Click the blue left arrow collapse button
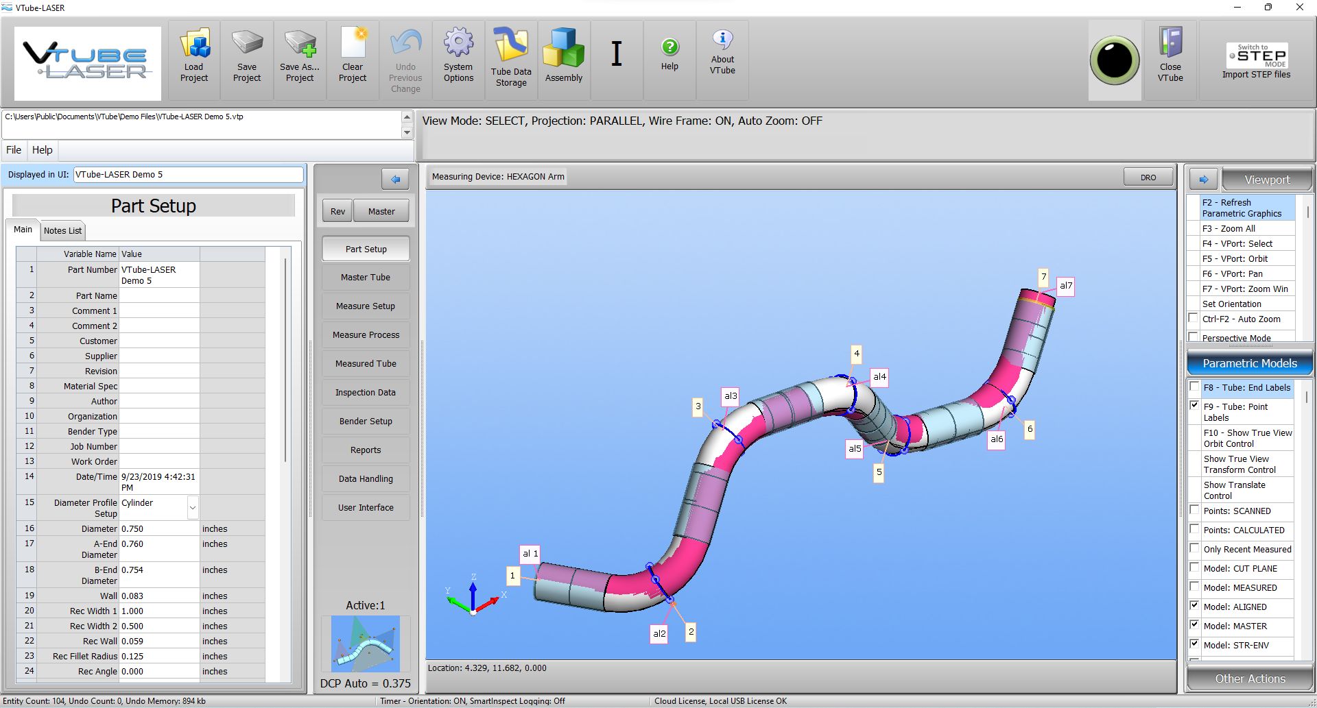1317x708 pixels. pyautogui.click(x=395, y=179)
